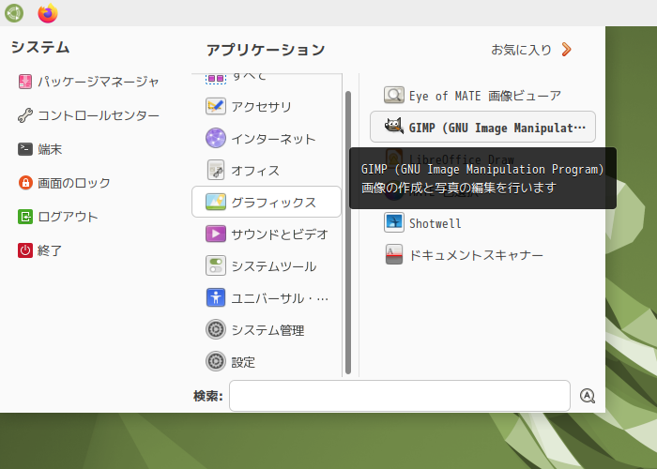Launch GIMP (GNU Image Manipulation Program) entry

click(x=482, y=127)
